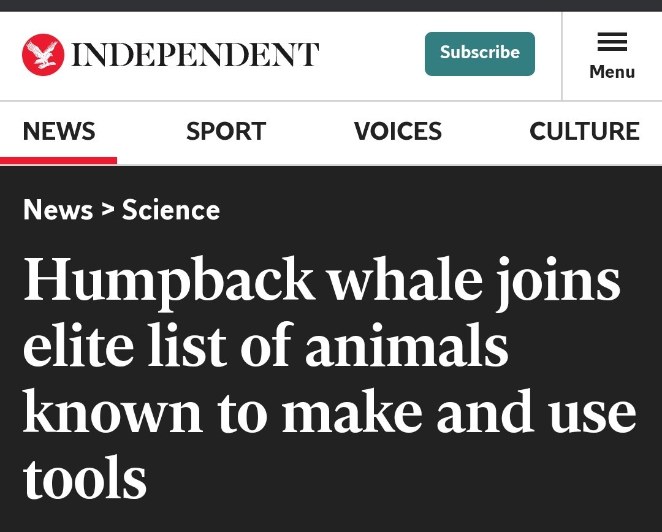Click the word 'animals' in the headline
The width and height of the screenshot is (662, 532).
coord(406,347)
